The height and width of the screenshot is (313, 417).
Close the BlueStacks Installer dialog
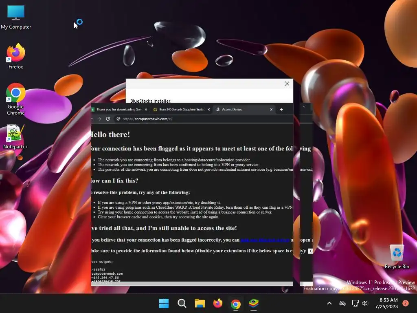(287, 84)
